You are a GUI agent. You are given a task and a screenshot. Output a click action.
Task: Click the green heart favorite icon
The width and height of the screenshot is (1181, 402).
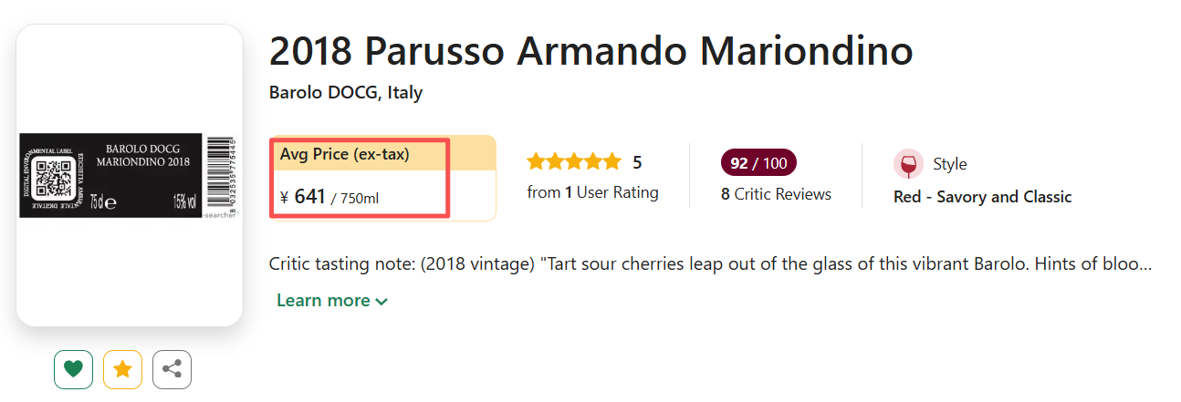[74, 369]
